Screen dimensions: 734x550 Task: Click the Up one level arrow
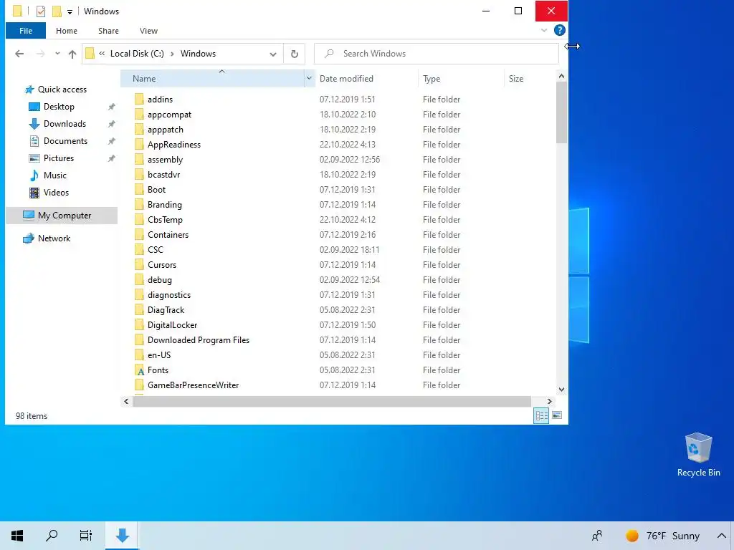[x=72, y=54]
